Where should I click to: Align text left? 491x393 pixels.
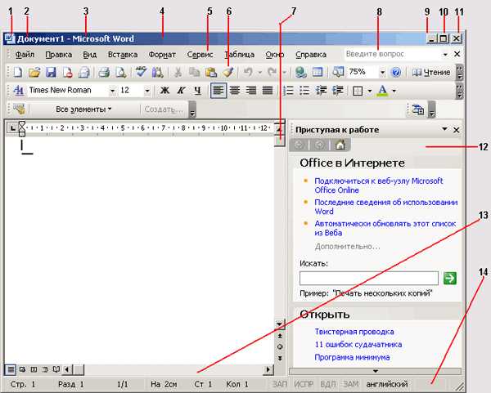[x=218, y=91]
